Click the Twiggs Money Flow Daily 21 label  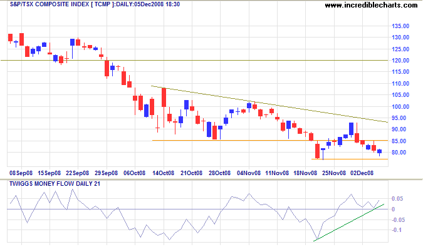click(55, 184)
